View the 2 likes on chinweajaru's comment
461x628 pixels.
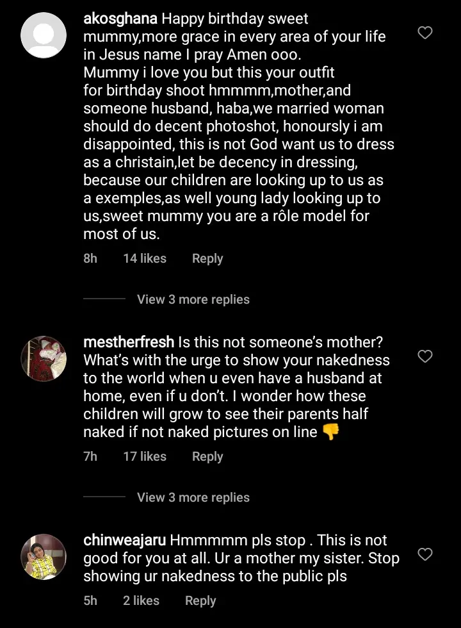tap(141, 600)
